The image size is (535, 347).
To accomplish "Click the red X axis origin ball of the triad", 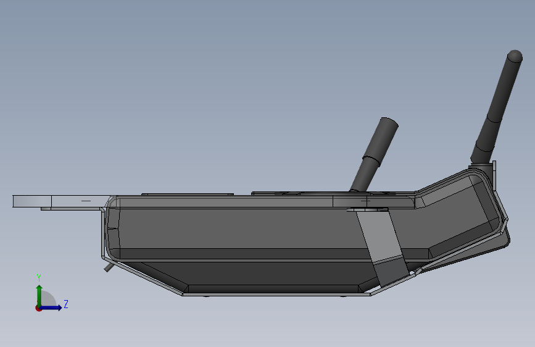I will [38, 308].
